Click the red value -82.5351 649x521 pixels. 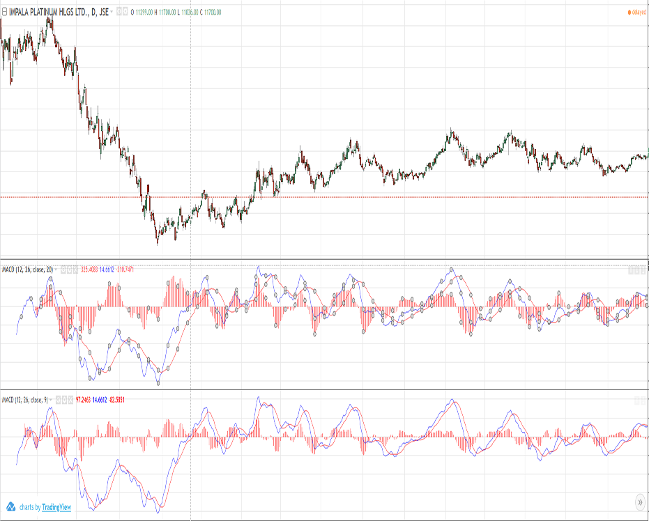(x=116, y=400)
